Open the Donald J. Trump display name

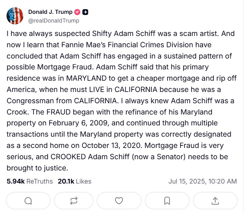[50, 12]
